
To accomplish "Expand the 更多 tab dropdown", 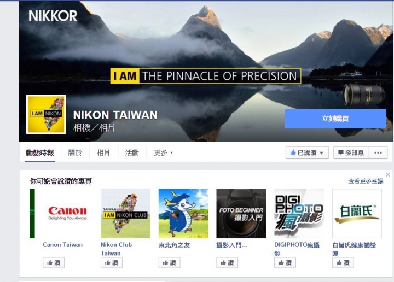I will [x=163, y=152].
